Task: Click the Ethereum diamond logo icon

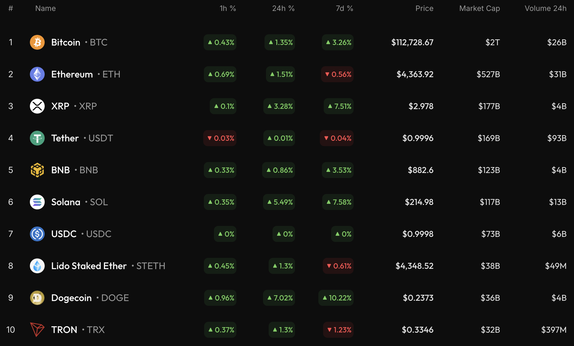Action: coord(37,74)
